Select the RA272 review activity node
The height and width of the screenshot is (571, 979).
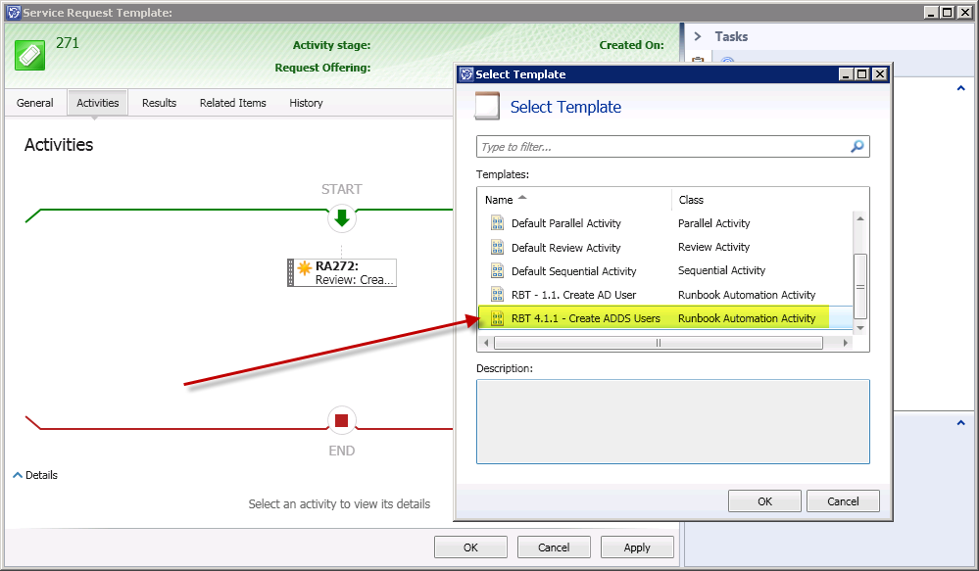pos(343,272)
